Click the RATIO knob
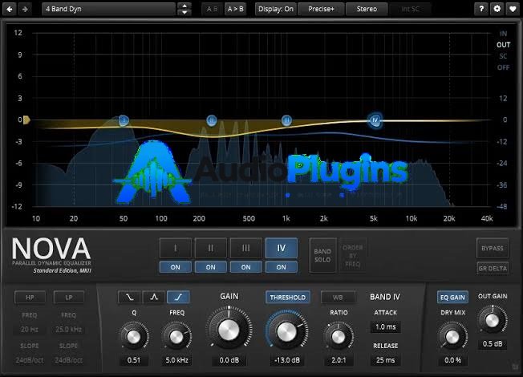523x377 pixels. pyautogui.click(x=339, y=337)
